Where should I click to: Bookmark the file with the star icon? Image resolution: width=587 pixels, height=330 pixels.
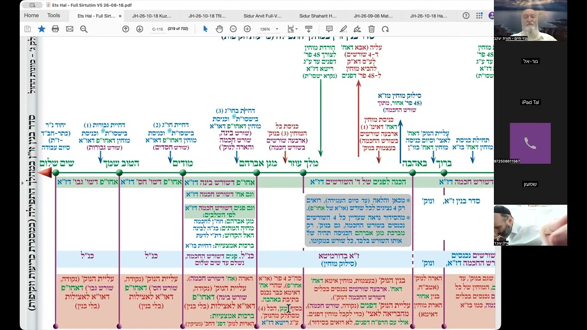[x=41, y=29]
